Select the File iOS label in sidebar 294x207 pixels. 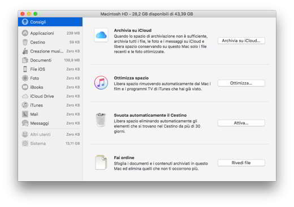37,69
